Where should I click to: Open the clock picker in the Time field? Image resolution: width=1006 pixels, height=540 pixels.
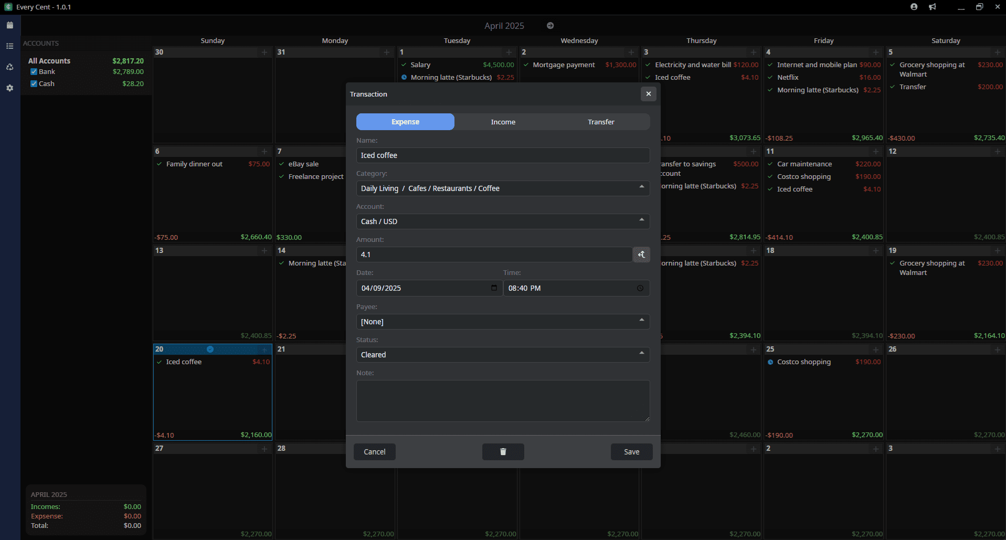click(x=640, y=288)
